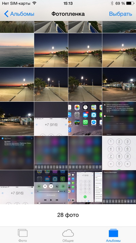The width and height of the screenshot is (136, 243).
Task: Open the sunset sea horizon photo
Action: (x=17, y=50)
